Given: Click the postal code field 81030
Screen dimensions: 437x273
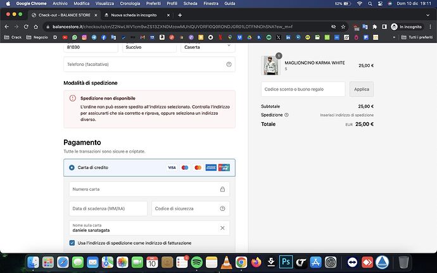Looking at the screenshot, I should point(91,47).
